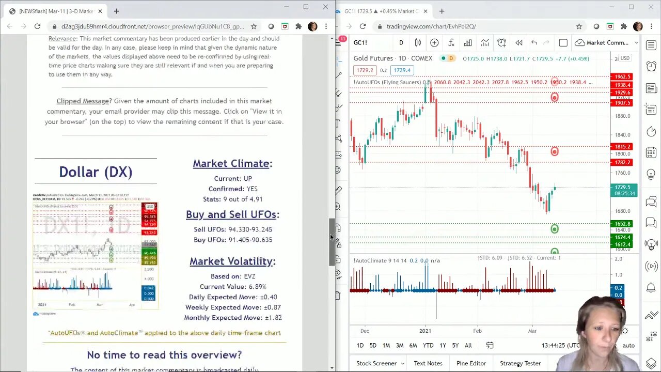Open indicator templates icon

coord(485,43)
